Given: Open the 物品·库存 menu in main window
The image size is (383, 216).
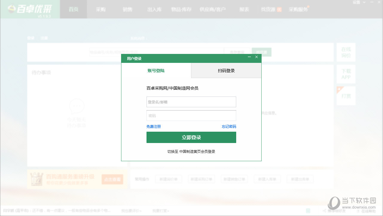Looking at the screenshot, I should click(x=181, y=9).
